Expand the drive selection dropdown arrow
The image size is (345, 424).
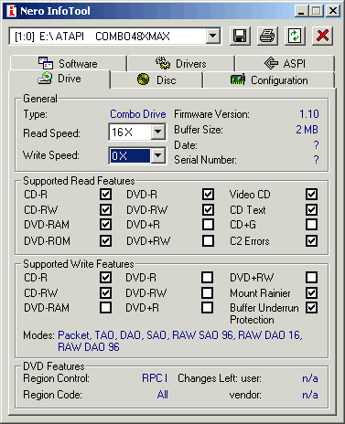coord(213,37)
